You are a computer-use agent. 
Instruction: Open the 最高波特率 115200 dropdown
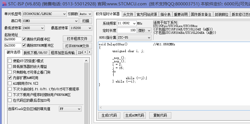[x=81, y=28]
